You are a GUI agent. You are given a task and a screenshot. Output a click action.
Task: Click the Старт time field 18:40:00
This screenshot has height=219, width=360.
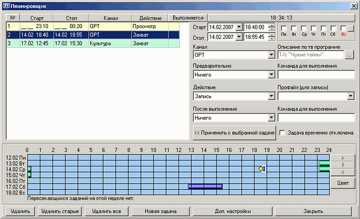tap(256, 27)
